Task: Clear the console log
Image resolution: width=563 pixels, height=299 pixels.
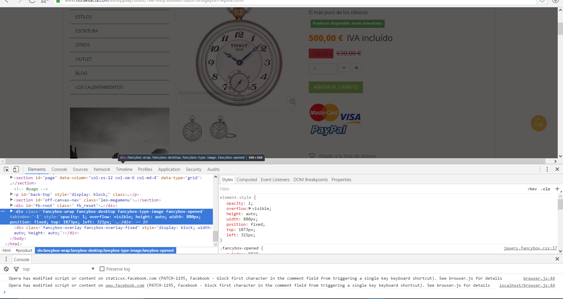Action: point(6,269)
